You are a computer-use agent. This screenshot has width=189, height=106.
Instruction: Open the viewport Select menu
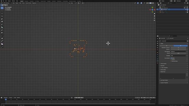17,3
